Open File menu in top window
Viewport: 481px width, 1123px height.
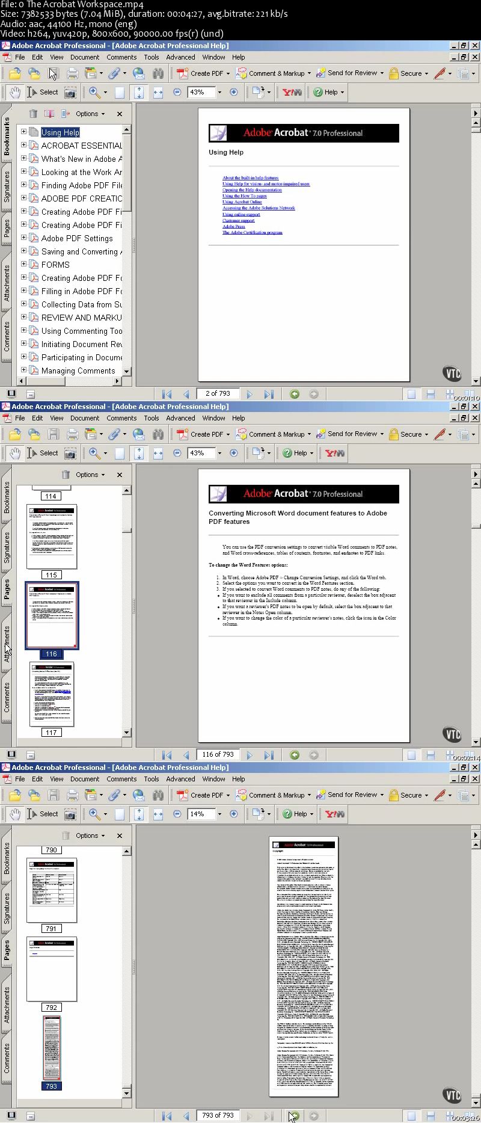[x=20, y=57]
